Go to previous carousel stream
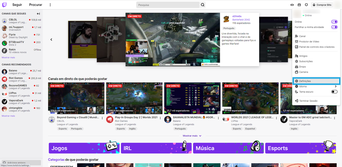The width and height of the screenshot is (342, 167). point(51,39)
